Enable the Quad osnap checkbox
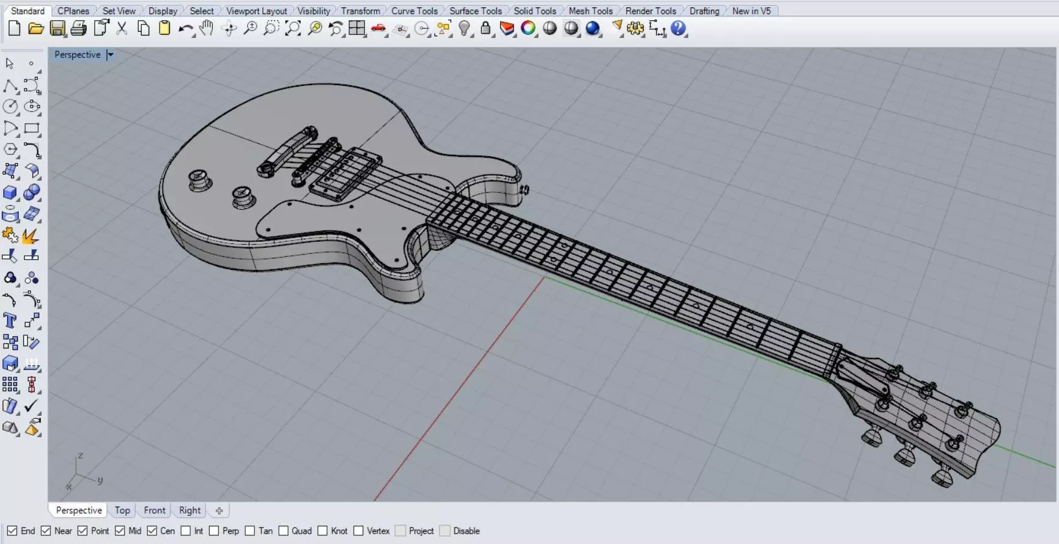Image resolution: width=1059 pixels, height=544 pixels. pos(284,531)
